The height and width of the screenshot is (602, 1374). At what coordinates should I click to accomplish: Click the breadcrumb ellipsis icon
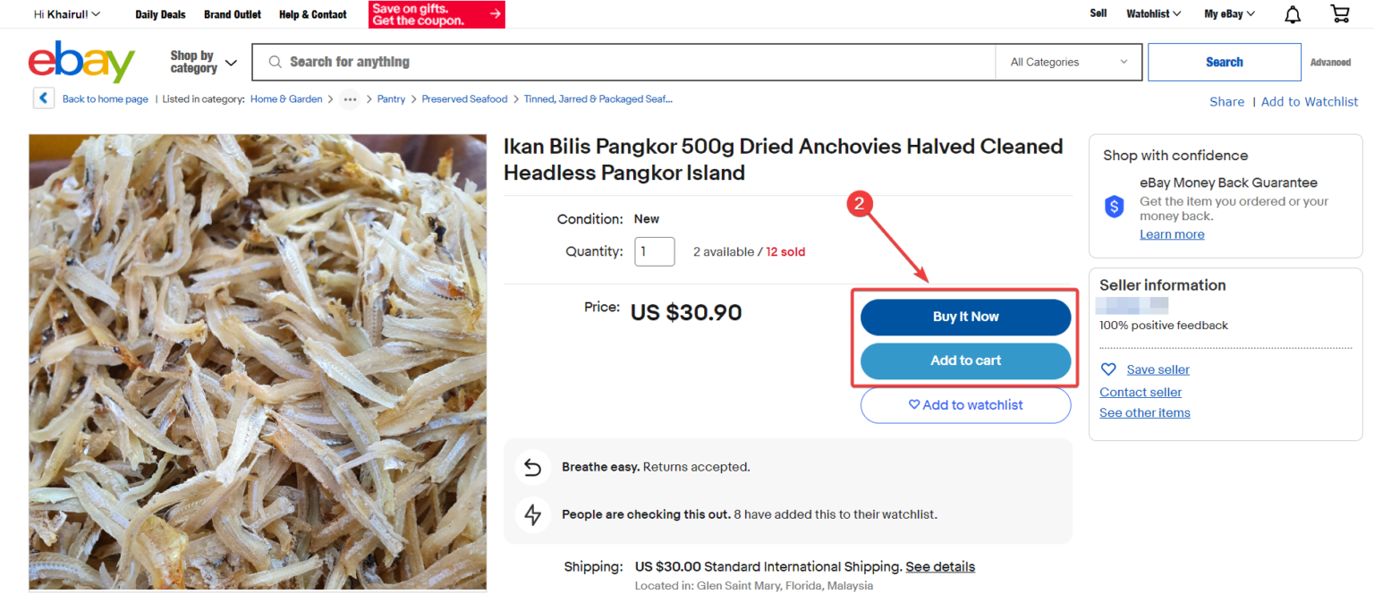[x=350, y=99]
